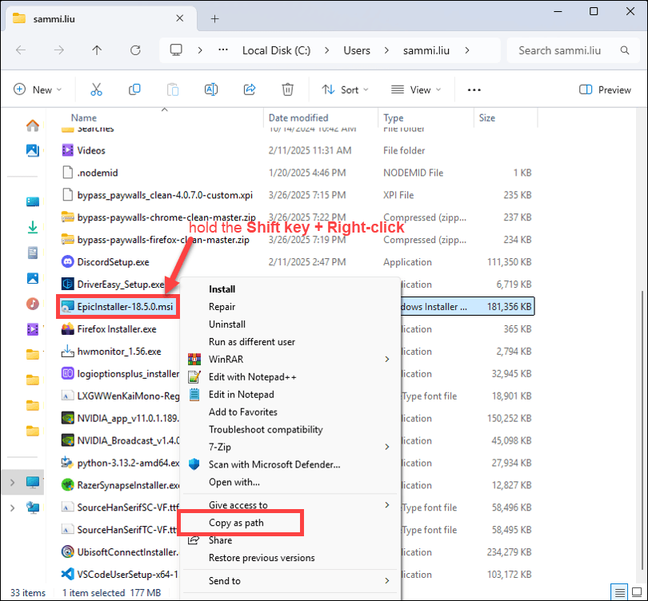The height and width of the screenshot is (601, 648).
Task: Switch to details view icon in status bar
Action: point(619,593)
